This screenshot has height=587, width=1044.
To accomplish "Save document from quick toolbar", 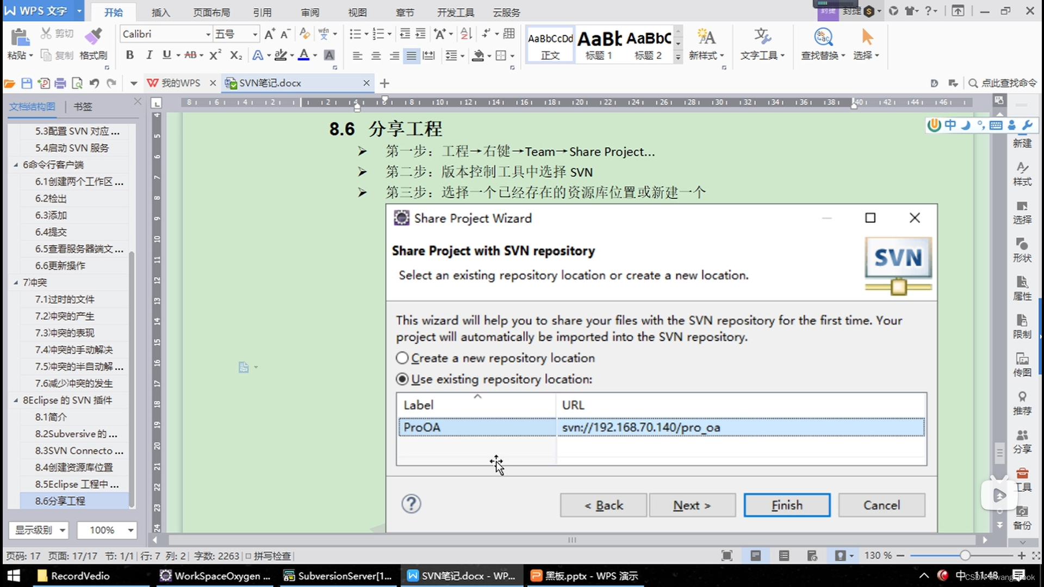I will pos(27,83).
